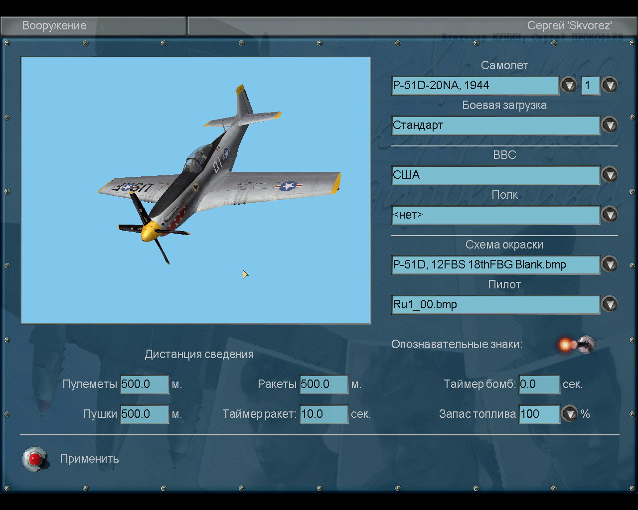This screenshot has width=638, height=510.
Task: Click the Полк label
Action: [x=504, y=195]
